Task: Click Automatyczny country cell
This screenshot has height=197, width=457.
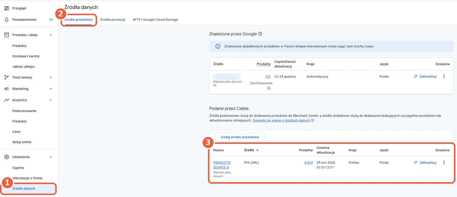Action: 317,76
